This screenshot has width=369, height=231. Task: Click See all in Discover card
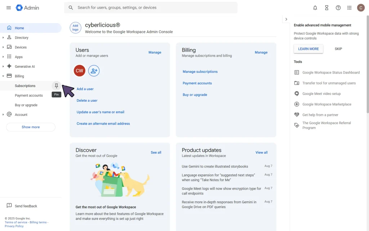[x=156, y=153]
